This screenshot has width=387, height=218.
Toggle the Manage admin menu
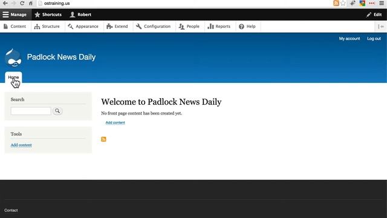16,15
